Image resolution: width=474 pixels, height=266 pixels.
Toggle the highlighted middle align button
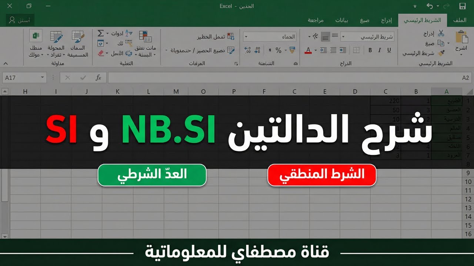coord(326,36)
